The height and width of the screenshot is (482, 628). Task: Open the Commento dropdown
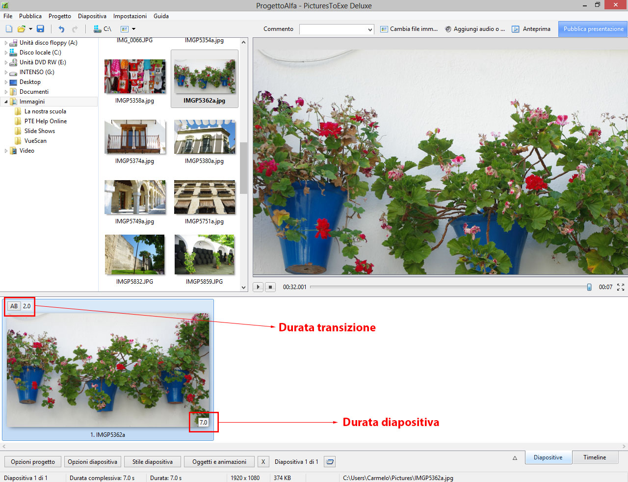click(x=370, y=29)
